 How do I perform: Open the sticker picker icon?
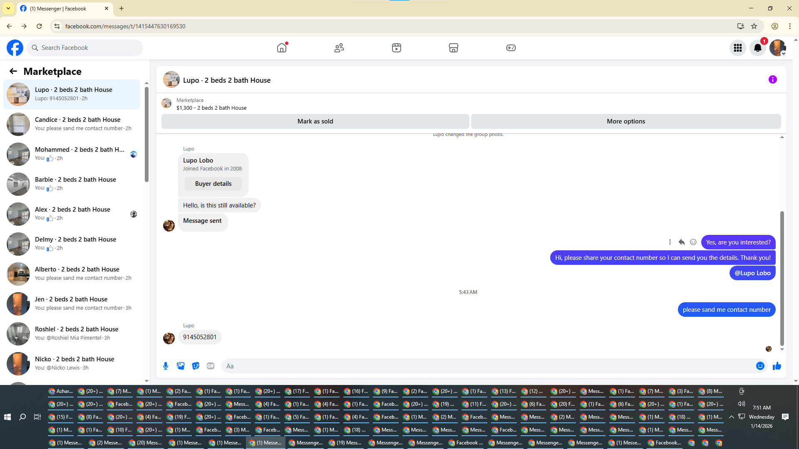tap(196, 366)
